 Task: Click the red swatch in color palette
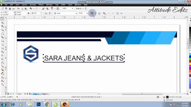point(190,61)
